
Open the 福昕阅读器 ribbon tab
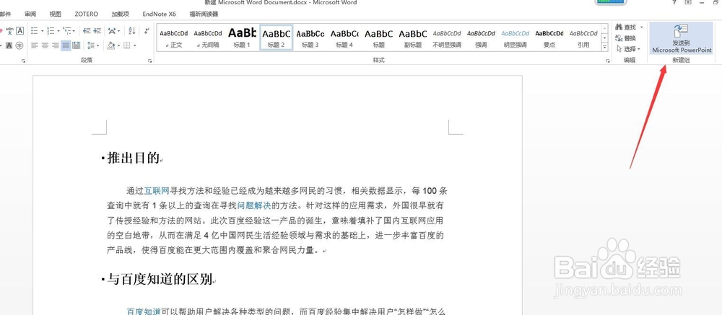pyautogui.click(x=204, y=14)
